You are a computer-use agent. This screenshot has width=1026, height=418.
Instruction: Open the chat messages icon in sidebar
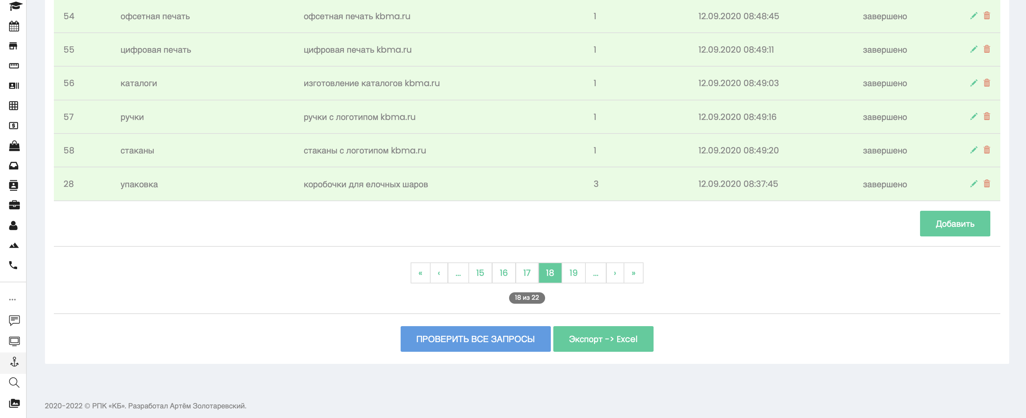click(x=14, y=320)
